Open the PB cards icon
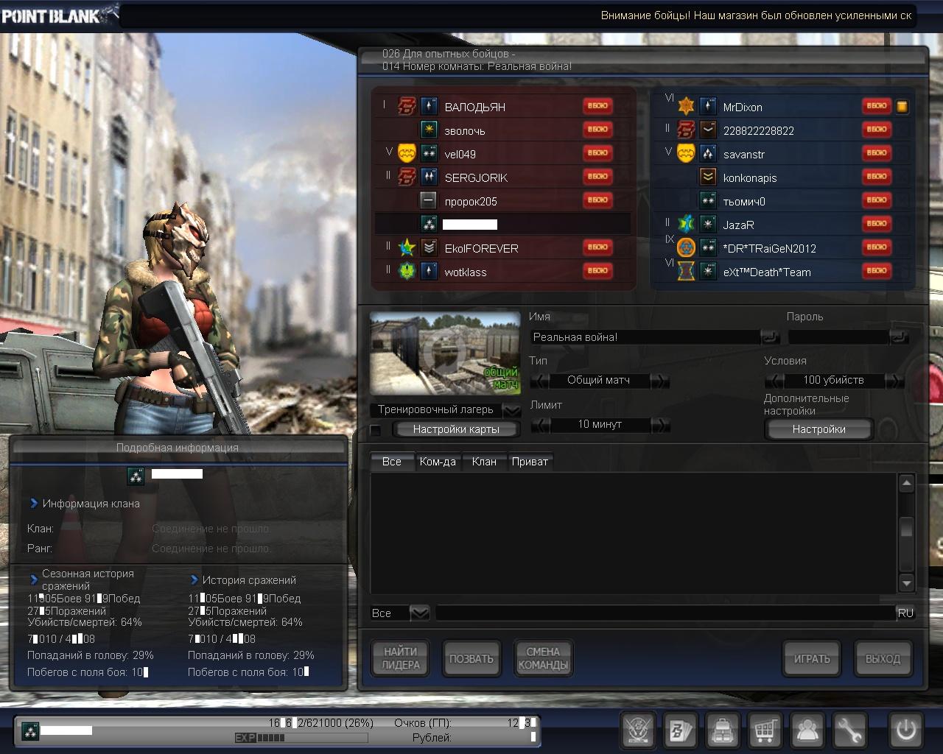This screenshot has width=943, height=754. point(679,730)
